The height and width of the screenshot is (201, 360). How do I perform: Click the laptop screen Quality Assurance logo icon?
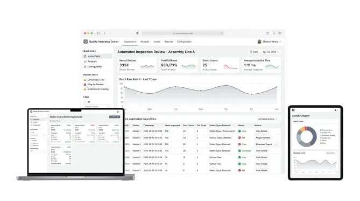click(x=31, y=112)
